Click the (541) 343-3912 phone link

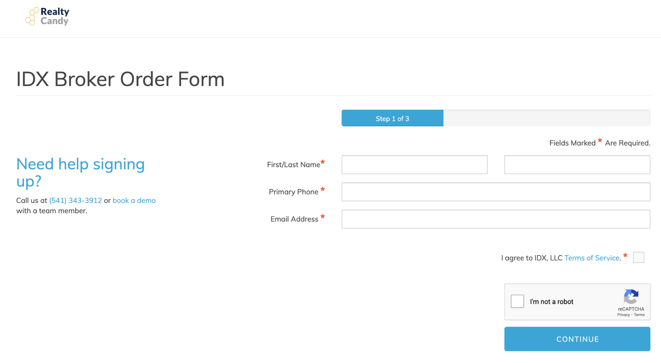pos(76,200)
